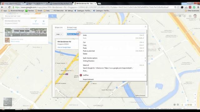This screenshot has width=200, height=112.
Task: Switch to Earth view thumbnail
Action: click(7, 102)
